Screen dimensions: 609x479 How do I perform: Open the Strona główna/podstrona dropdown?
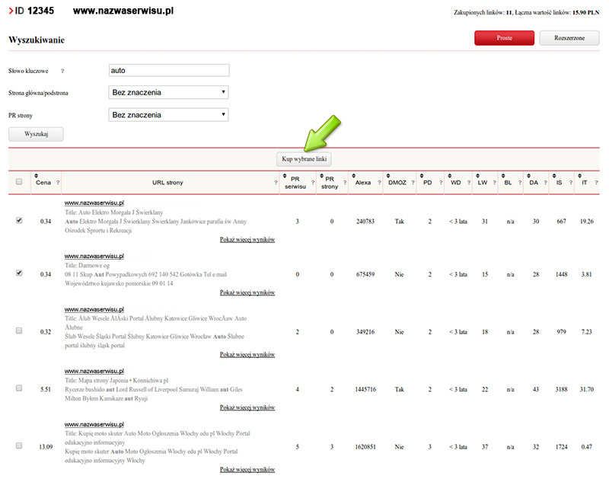point(169,93)
